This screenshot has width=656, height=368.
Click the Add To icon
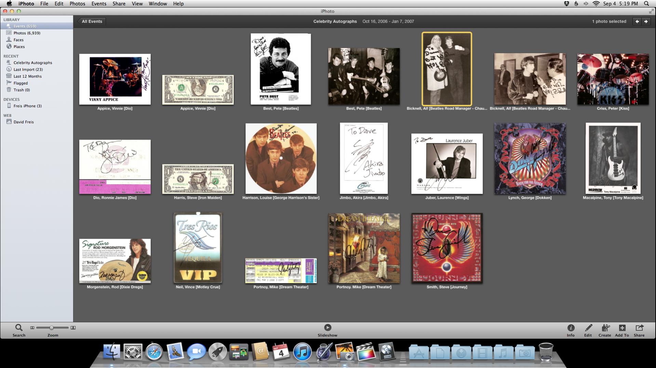point(622,328)
